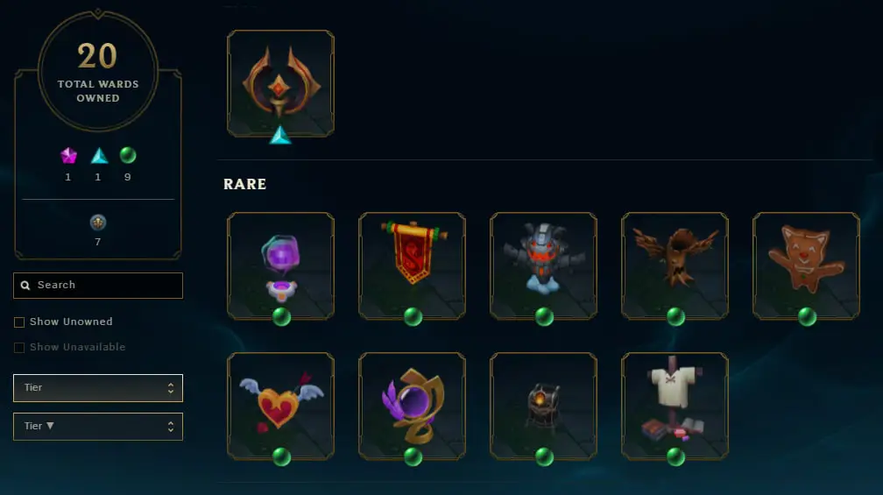
Task: Select the golden horned epic ward skin
Action: tap(280, 83)
